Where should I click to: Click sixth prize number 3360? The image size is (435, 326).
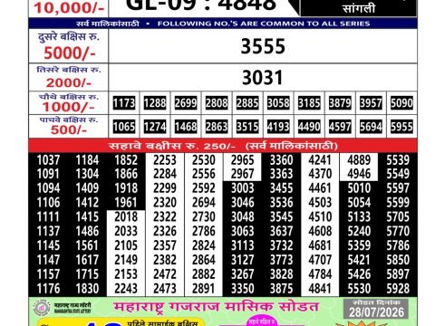click(x=281, y=160)
